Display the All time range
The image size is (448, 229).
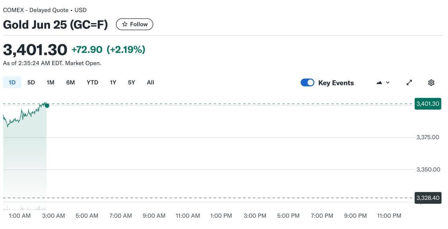point(150,83)
